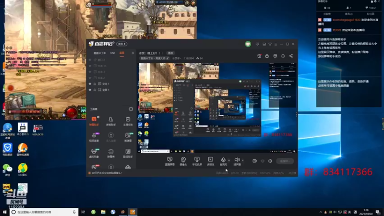384x216 pixels.
Task: Select the 文本 1 source row
Action: pos(111,84)
